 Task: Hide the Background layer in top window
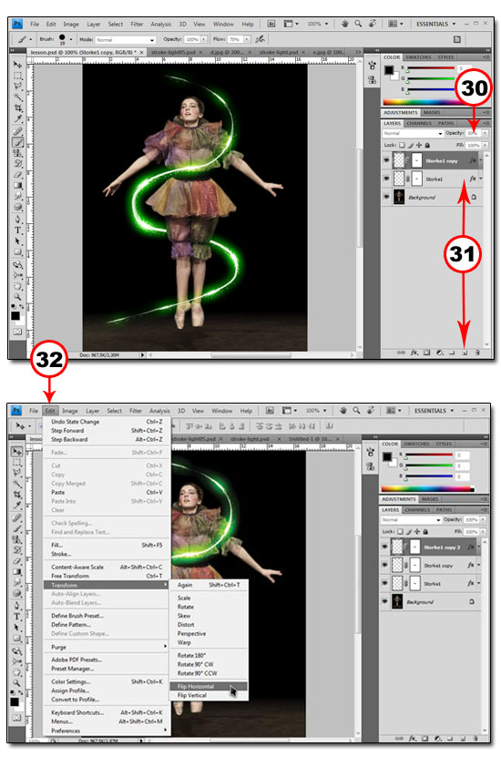(386, 197)
